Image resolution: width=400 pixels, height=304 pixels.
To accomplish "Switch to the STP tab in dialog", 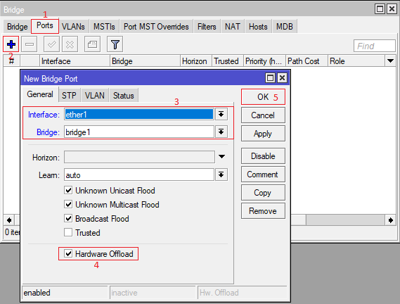I will [x=69, y=96].
